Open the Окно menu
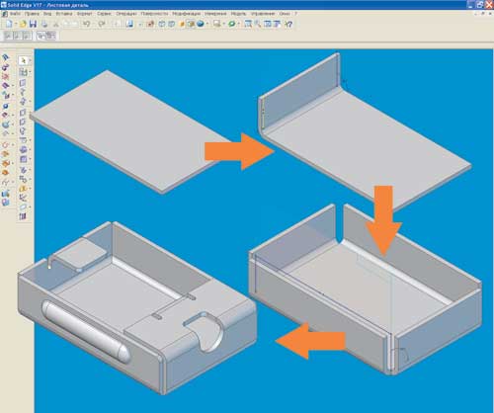The width and height of the screenshot is (494, 413). tap(285, 14)
